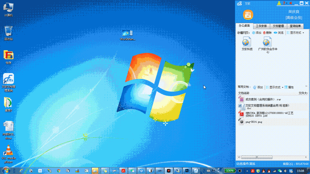Select the KM6C06A ... SEP01.pdf document row
310x174 pixels.
coord(273,114)
